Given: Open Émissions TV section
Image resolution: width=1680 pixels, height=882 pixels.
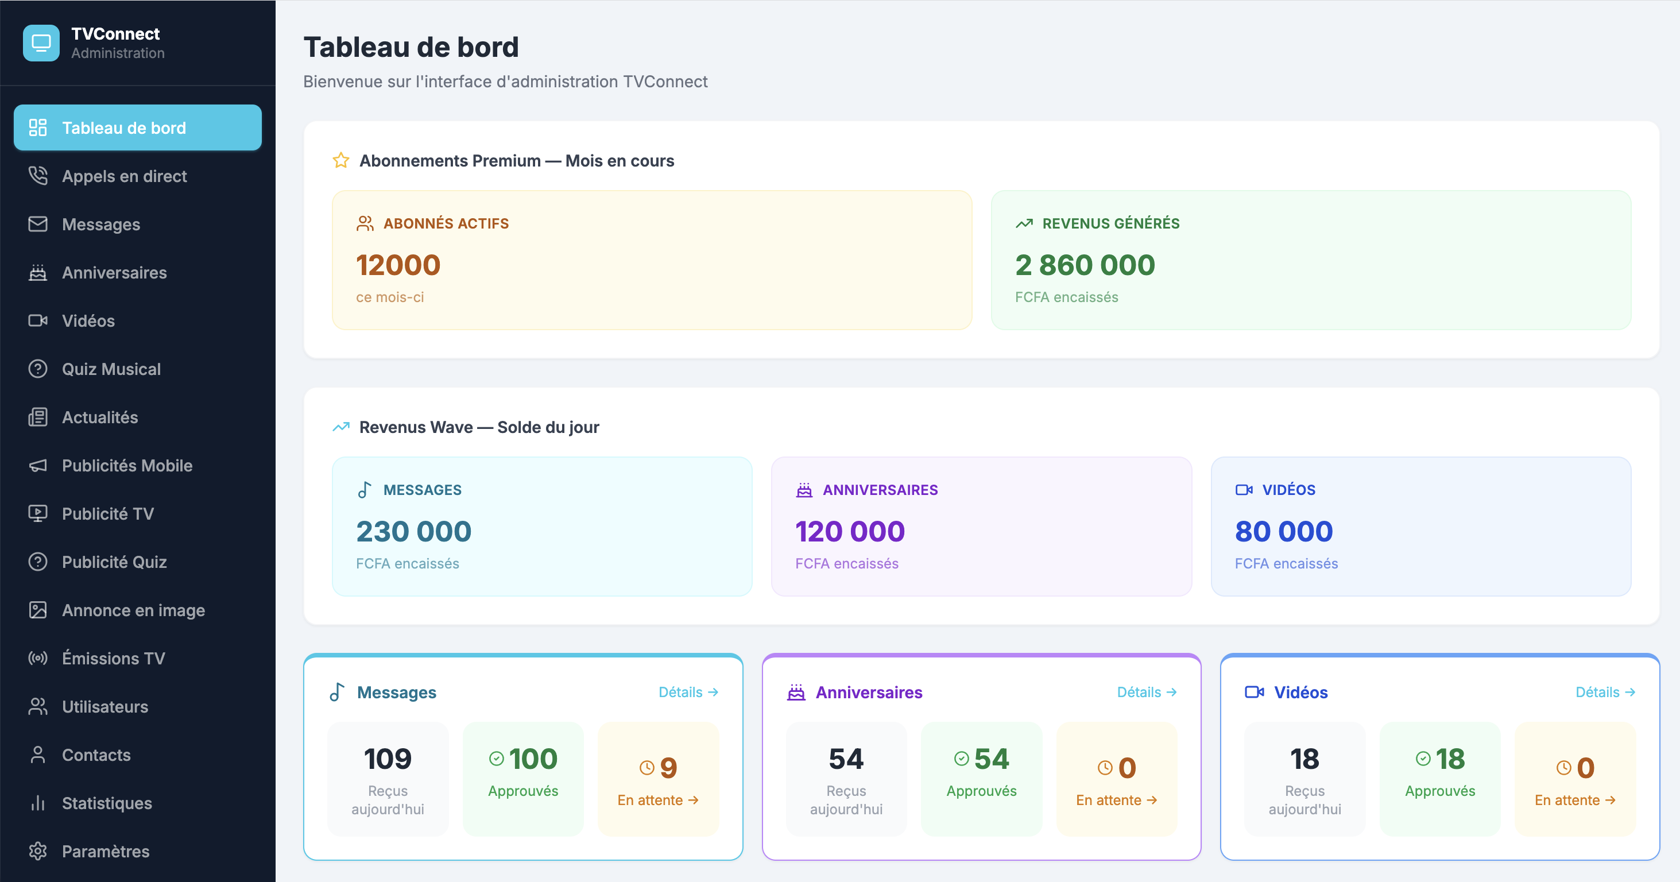Looking at the screenshot, I should click(x=138, y=659).
